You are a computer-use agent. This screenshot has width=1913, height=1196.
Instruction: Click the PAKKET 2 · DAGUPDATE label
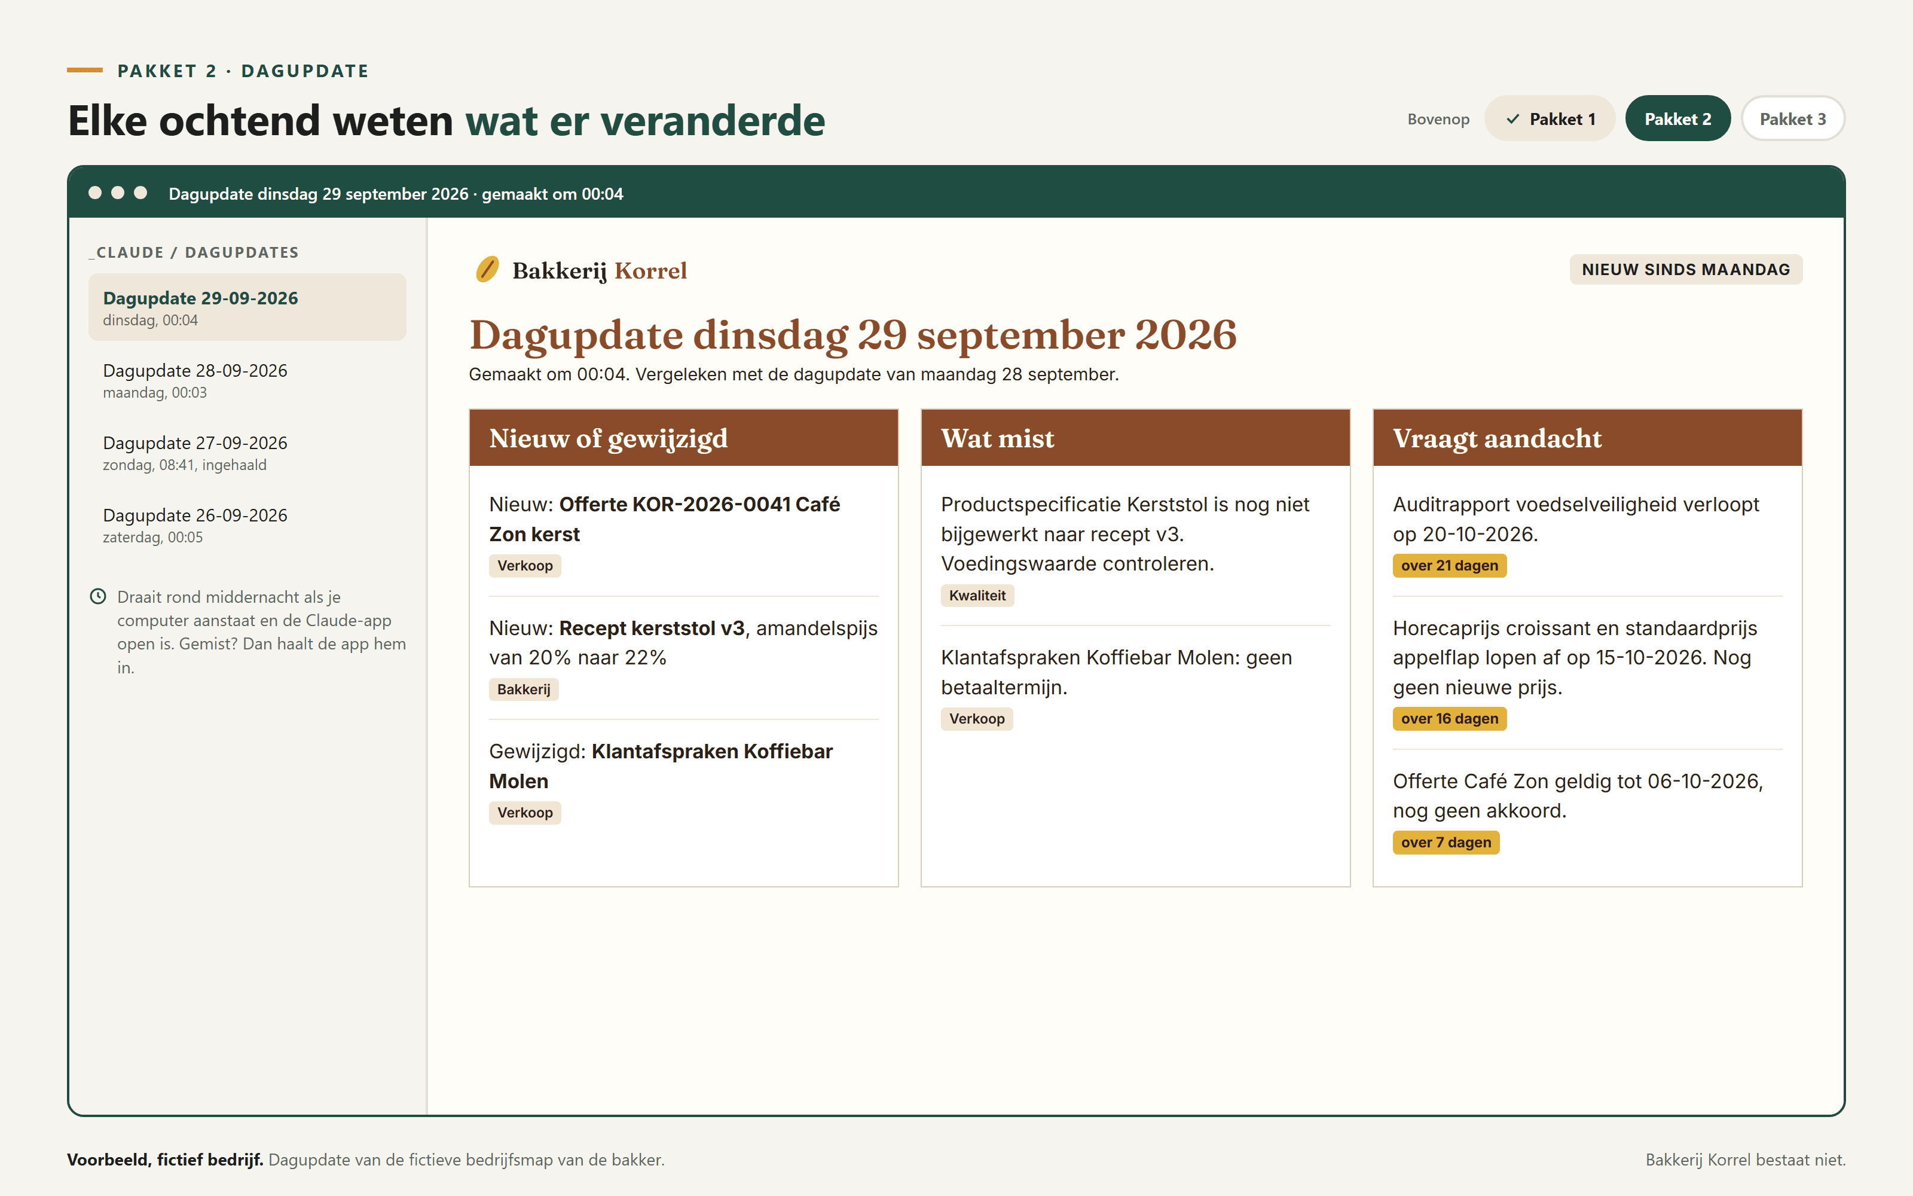coord(243,71)
